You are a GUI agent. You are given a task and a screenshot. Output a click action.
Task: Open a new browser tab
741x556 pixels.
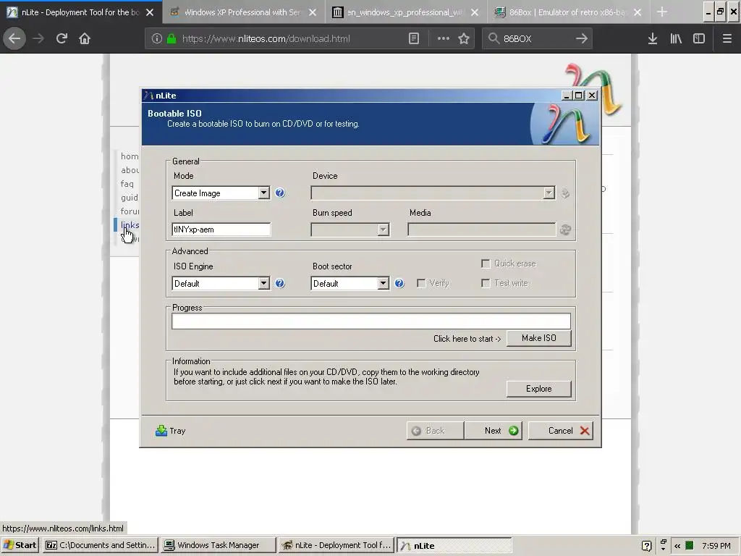[662, 12]
